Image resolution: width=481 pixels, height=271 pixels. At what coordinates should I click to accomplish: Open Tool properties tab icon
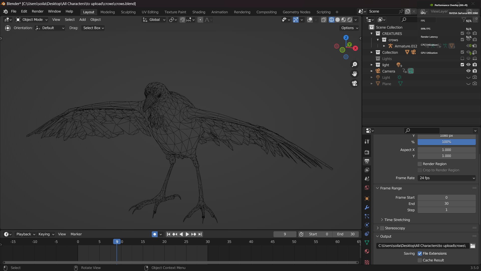tap(367, 142)
